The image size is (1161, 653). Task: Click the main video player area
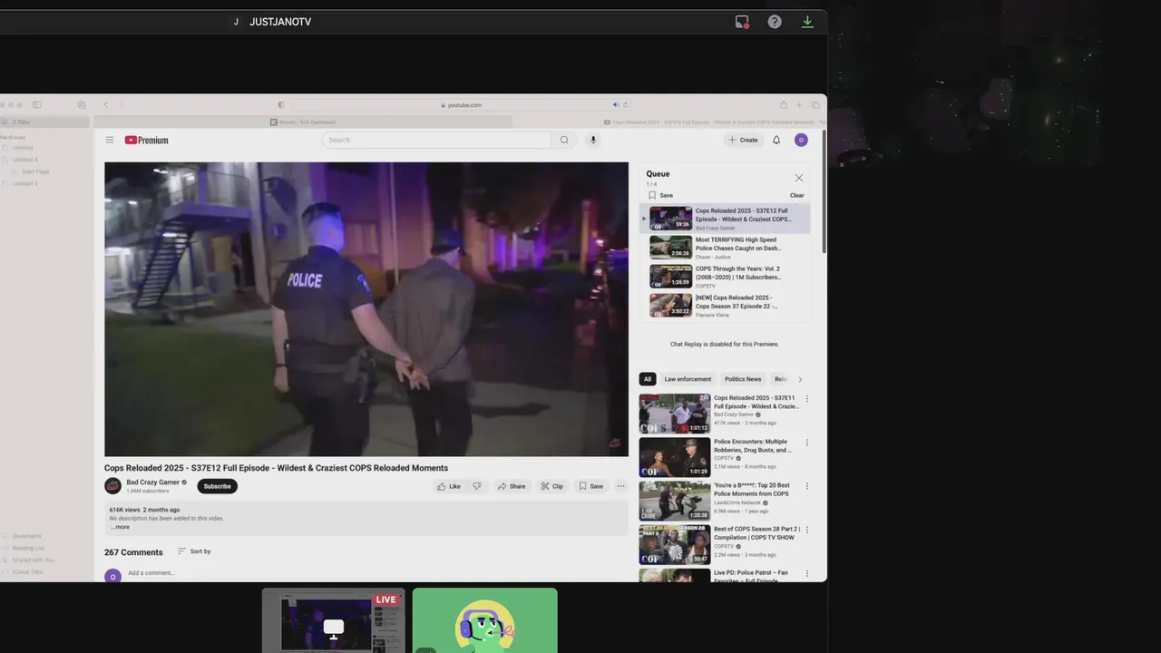click(366, 309)
